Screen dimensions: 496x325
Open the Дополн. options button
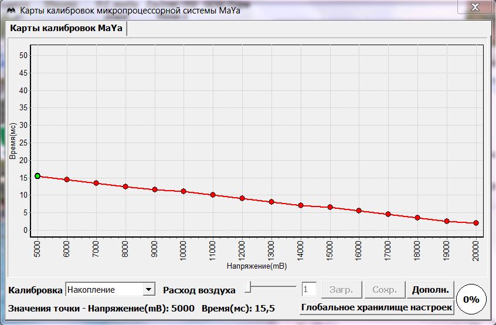430,290
